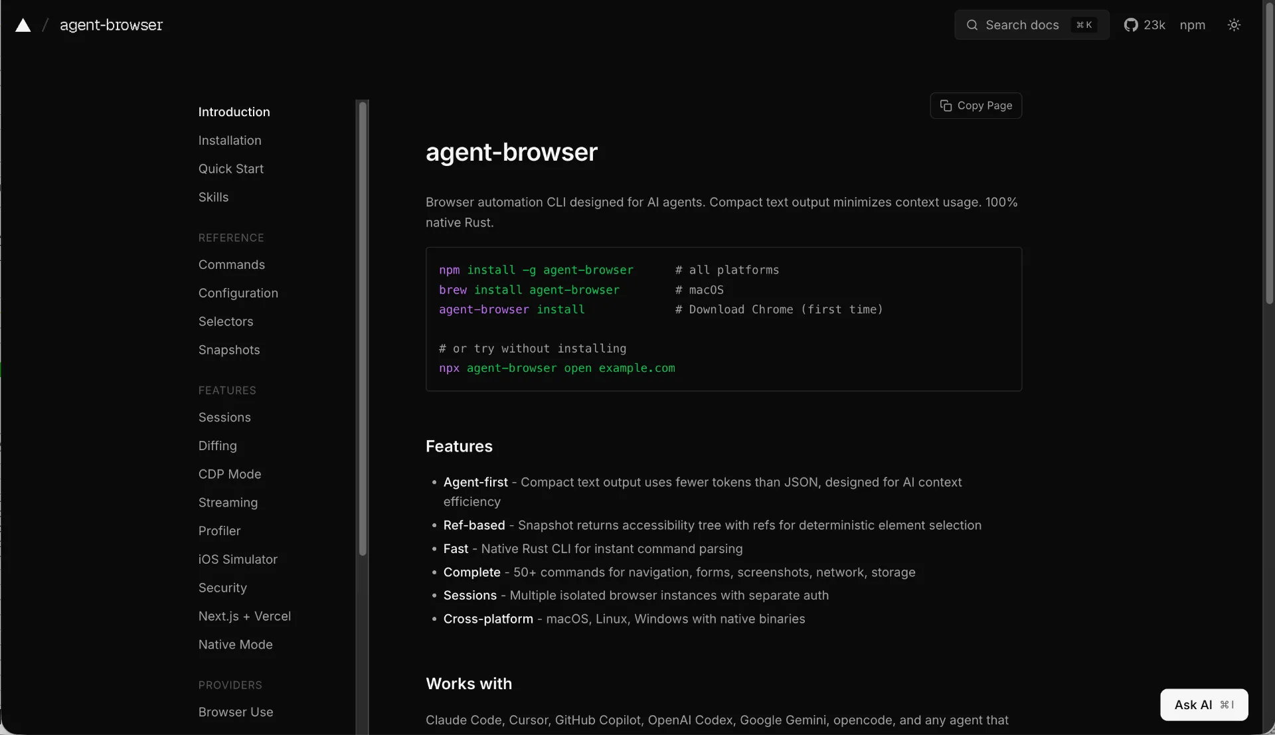Click the magnifier icon in the search bar
The image size is (1275, 735).
pyautogui.click(x=973, y=25)
